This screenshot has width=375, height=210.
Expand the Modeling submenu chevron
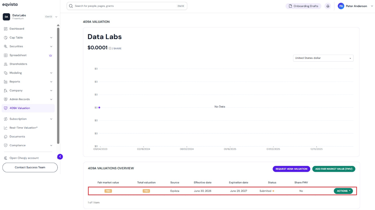click(x=51, y=73)
